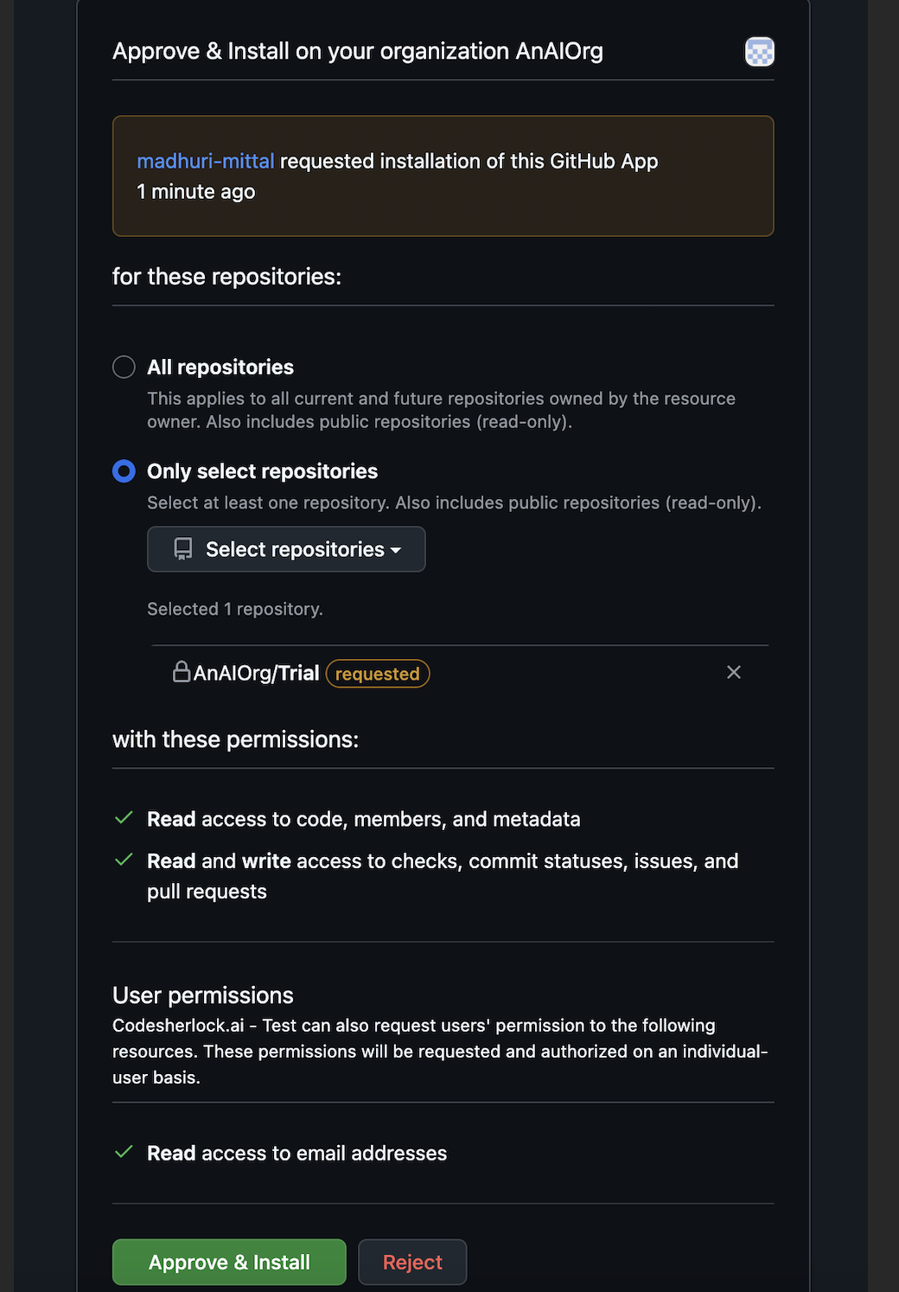This screenshot has width=899, height=1292.
Task: Click the checkmark beside email addresses access
Action: click(x=124, y=1152)
